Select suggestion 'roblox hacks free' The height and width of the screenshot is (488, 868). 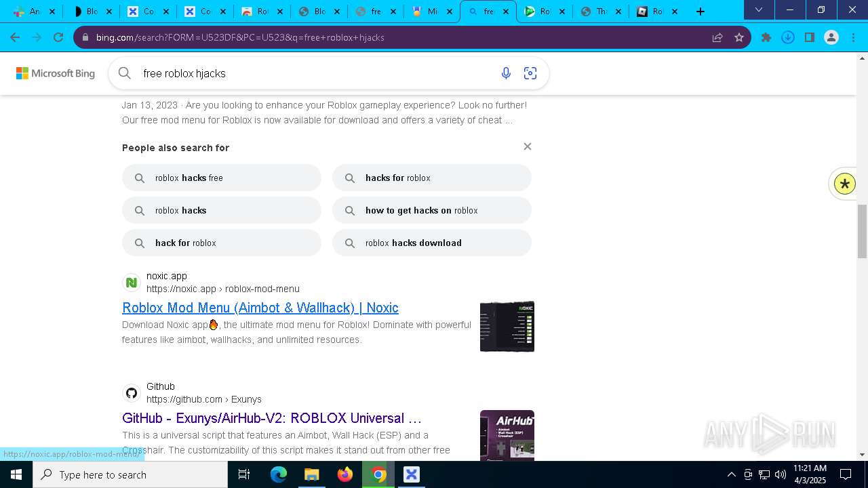pos(222,178)
